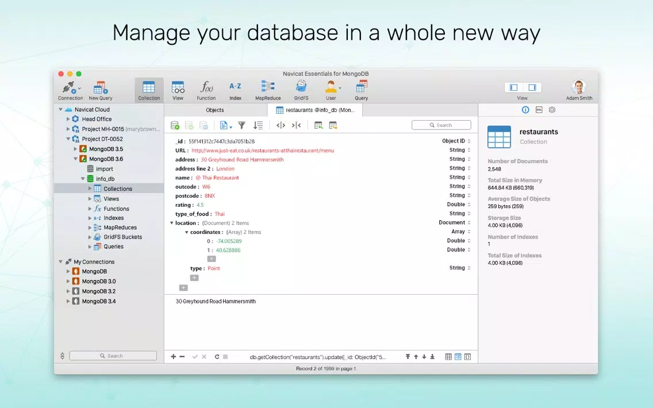Collapse My Connections group
653x408 pixels.
[61, 262]
